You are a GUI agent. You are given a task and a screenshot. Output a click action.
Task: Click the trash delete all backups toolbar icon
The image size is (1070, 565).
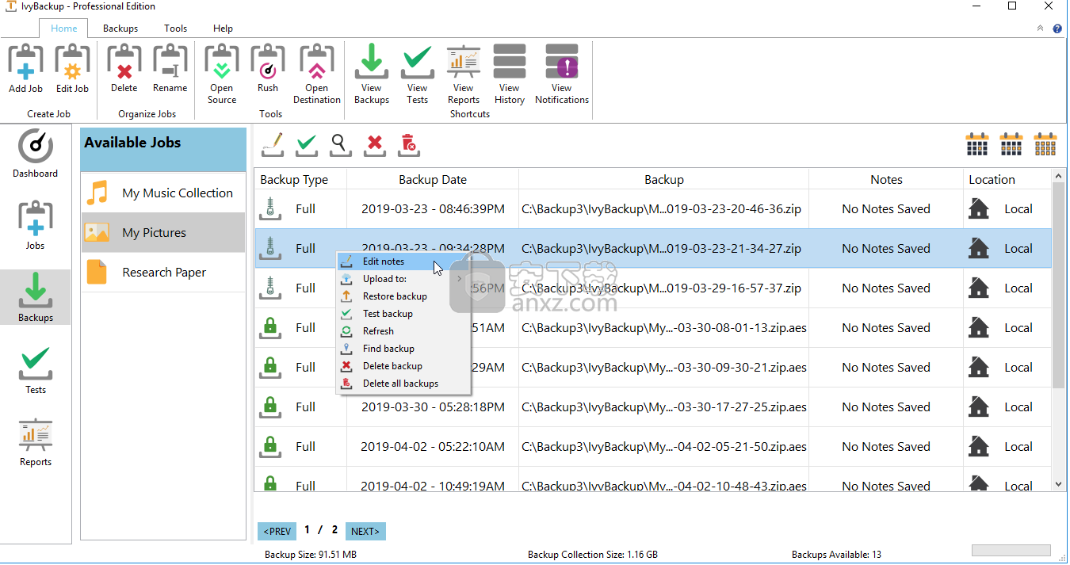(x=409, y=143)
